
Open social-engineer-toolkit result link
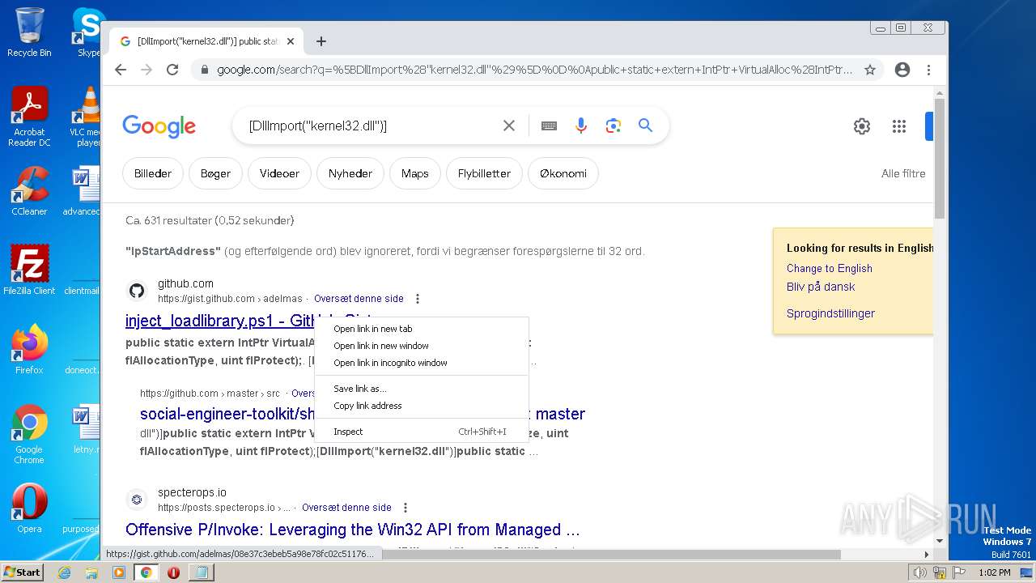(227, 414)
